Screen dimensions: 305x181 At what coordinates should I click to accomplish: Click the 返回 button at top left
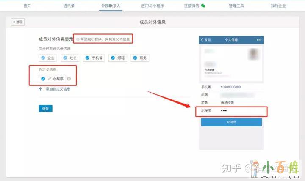[x=18, y=22]
